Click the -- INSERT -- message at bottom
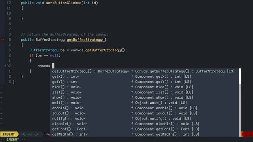Image resolution: width=253 pixels, height=142 pixels. click(x=13, y=140)
